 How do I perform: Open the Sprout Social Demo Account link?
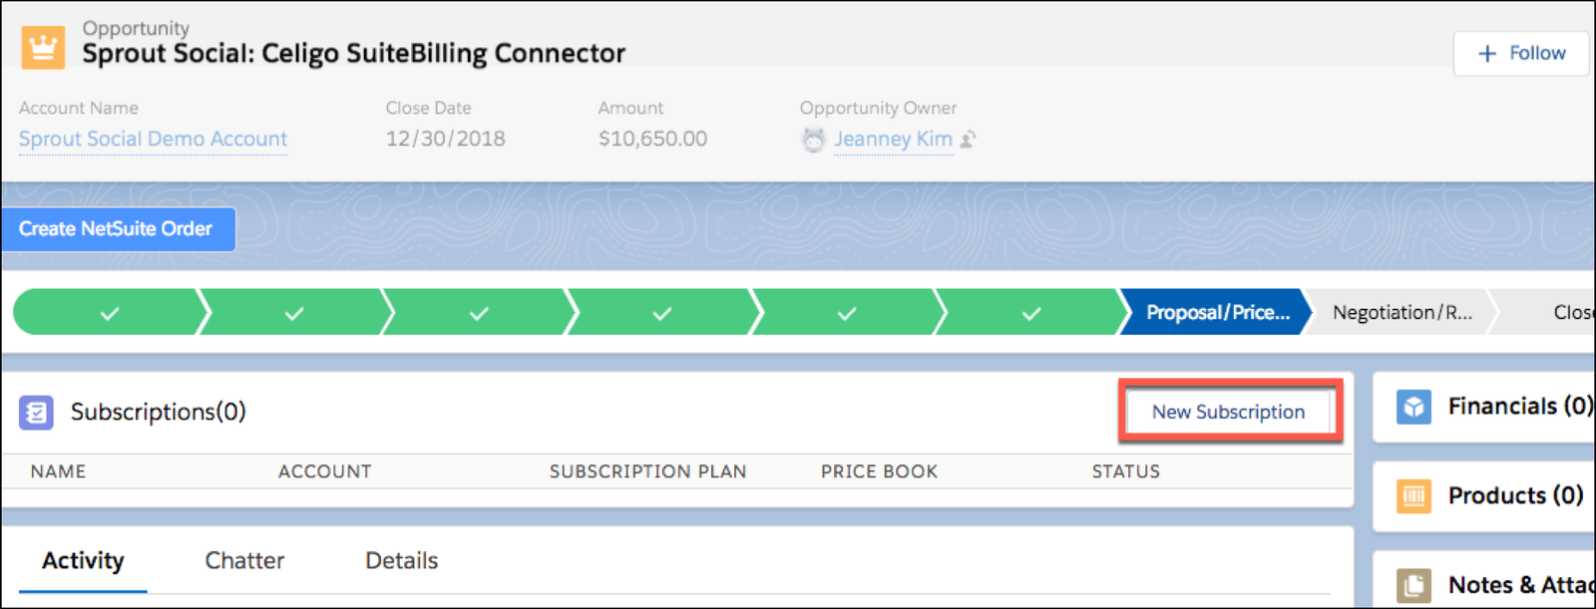coord(153,139)
